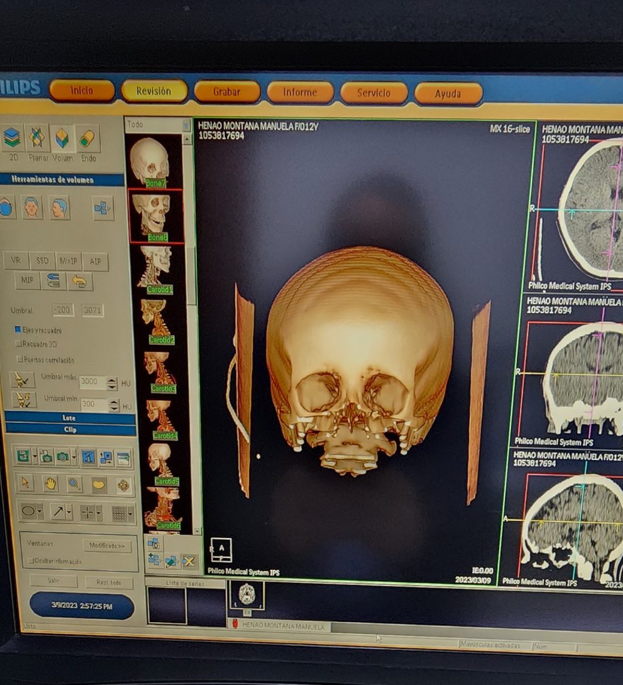Open the Endo viewing mode

tap(87, 139)
